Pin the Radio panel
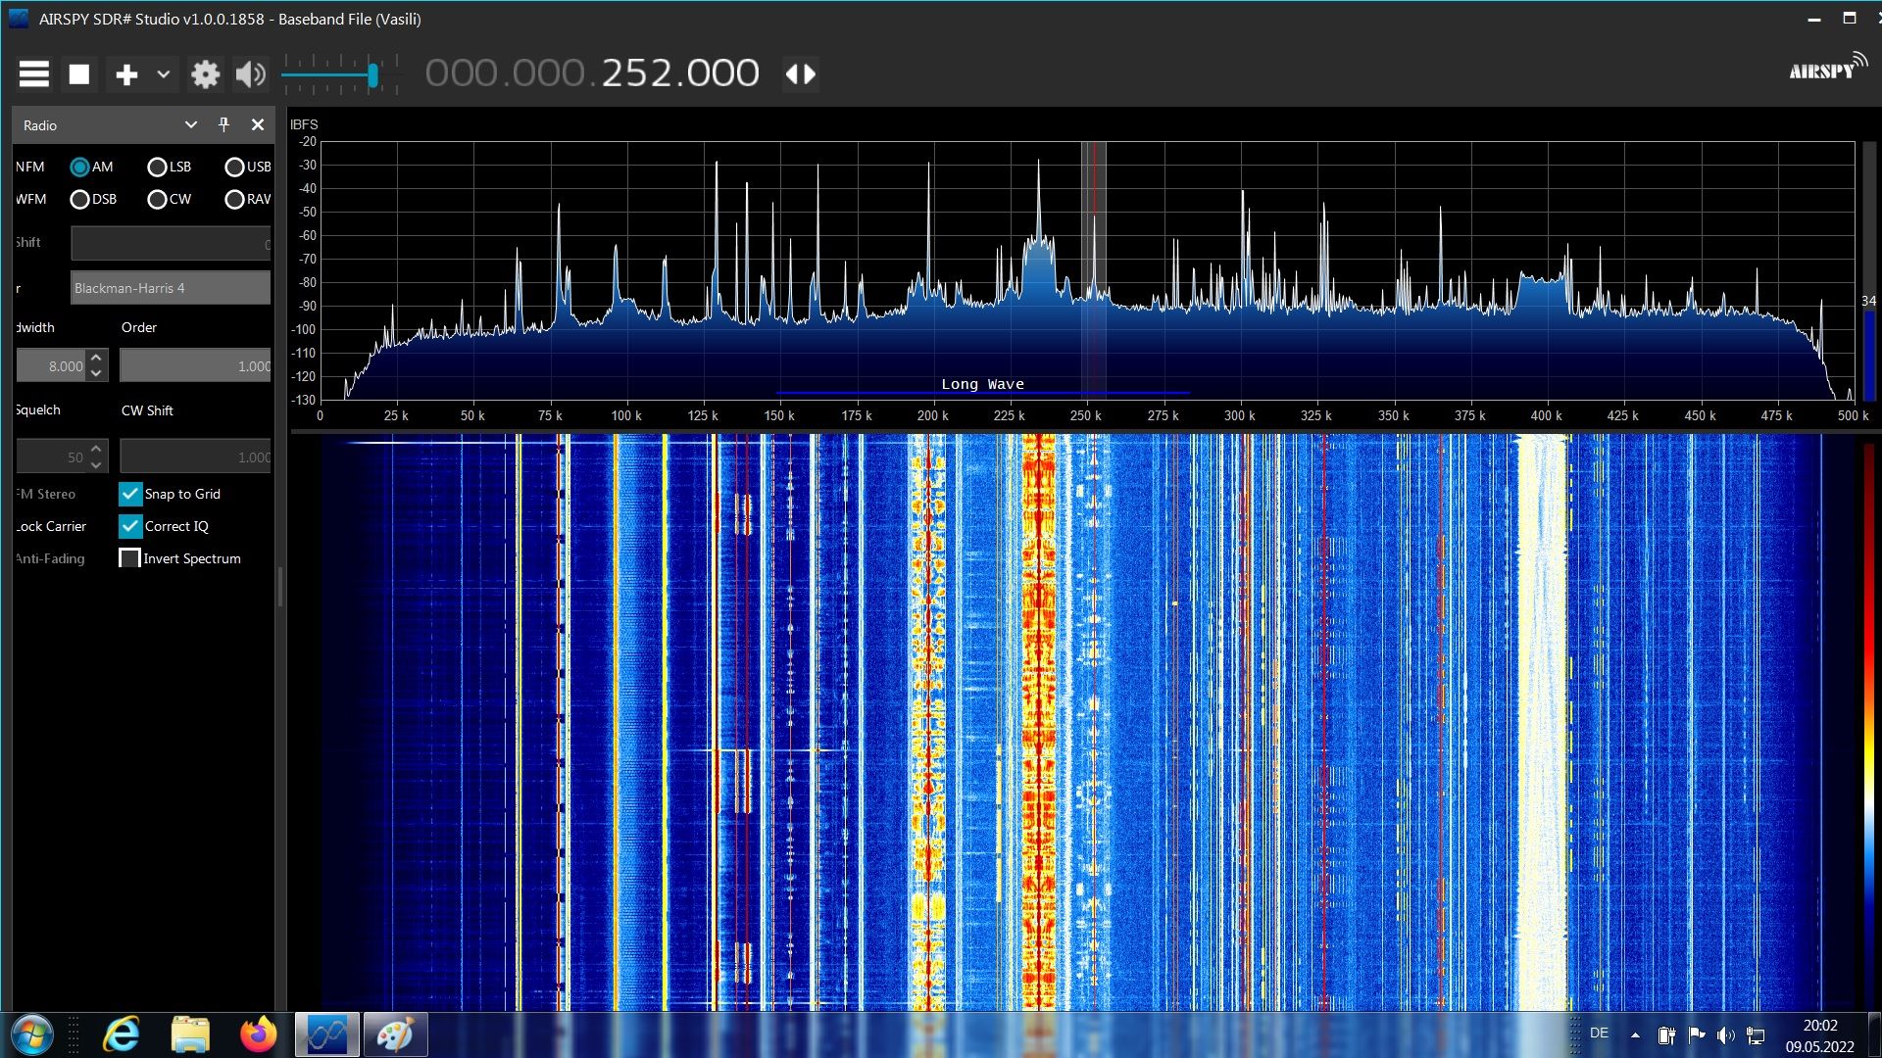1882x1058 pixels. click(223, 124)
